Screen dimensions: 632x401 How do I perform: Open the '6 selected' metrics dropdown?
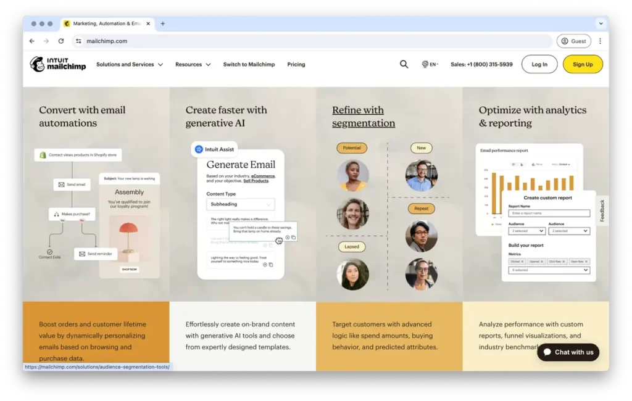[x=549, y=270]
